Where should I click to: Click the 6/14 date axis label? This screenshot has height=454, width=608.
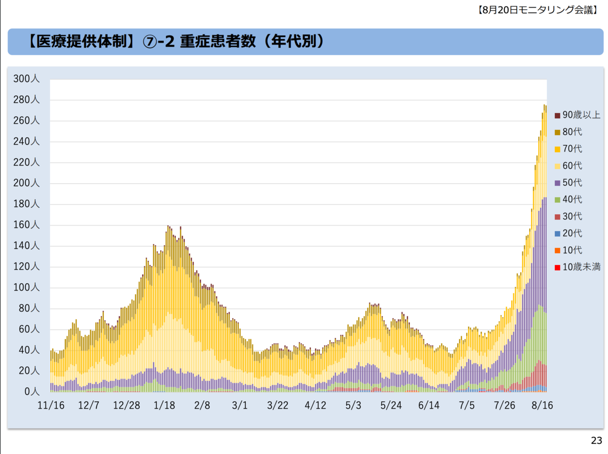[429, 406]
